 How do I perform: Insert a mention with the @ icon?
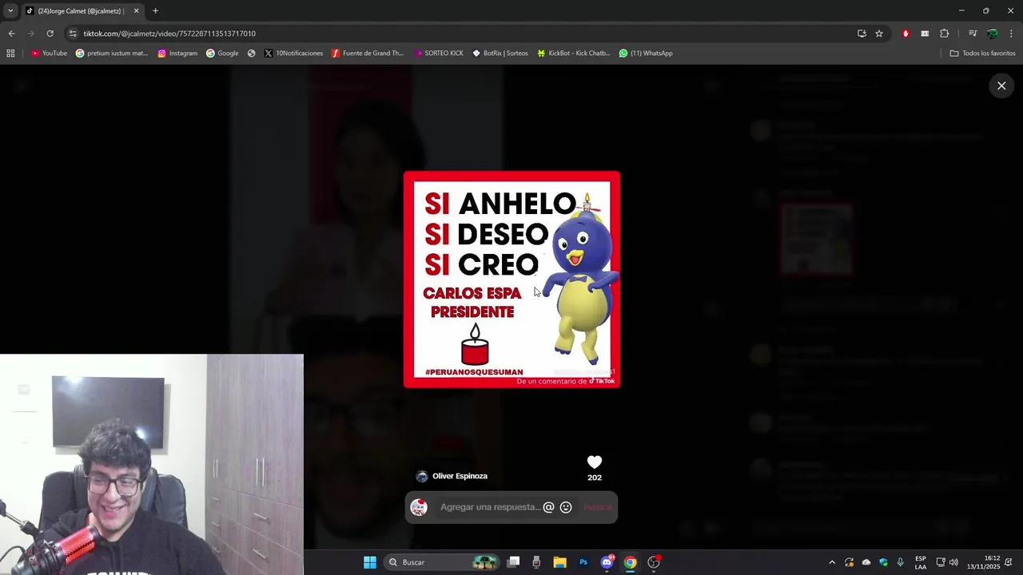point(548,507)
